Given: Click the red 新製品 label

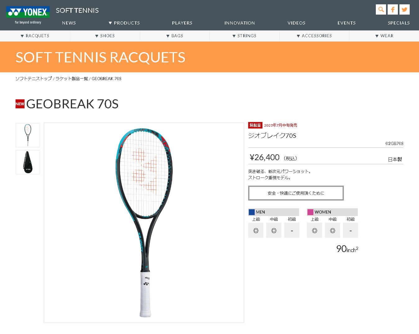Looking at the screenshot, I should point(255,125).
